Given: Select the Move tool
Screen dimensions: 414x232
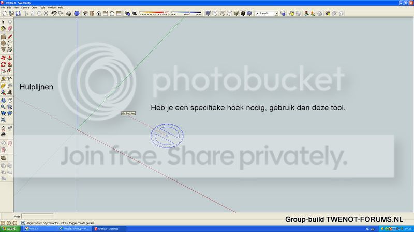Looking at the screenshot, I should (x=3, y=58).
